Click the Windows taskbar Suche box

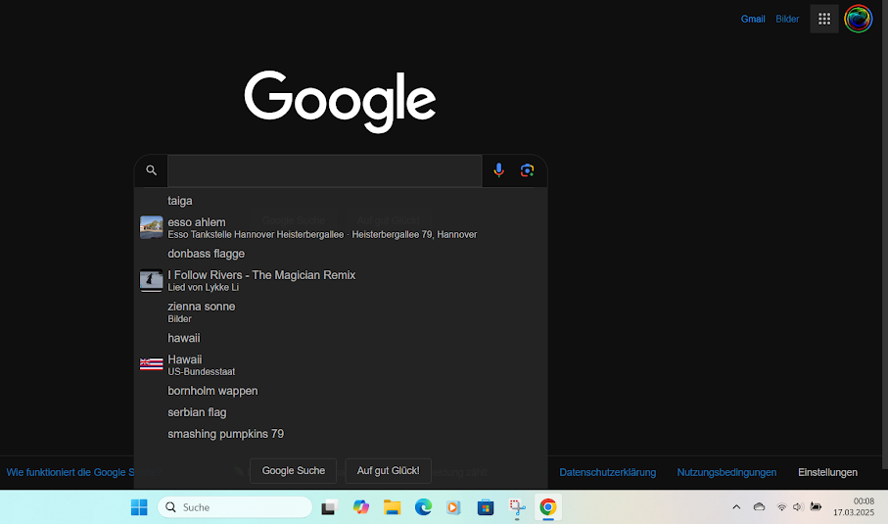tap(235, 507)
